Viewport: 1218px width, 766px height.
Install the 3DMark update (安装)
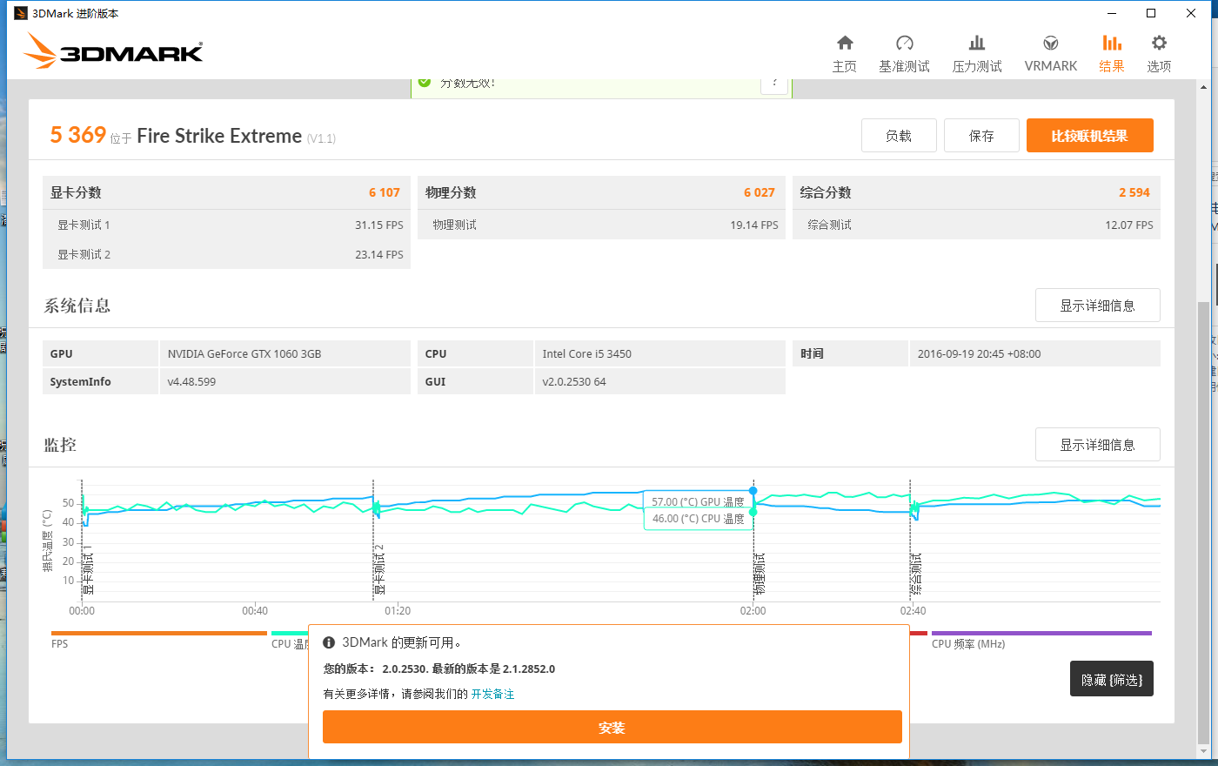pos(611,727)
